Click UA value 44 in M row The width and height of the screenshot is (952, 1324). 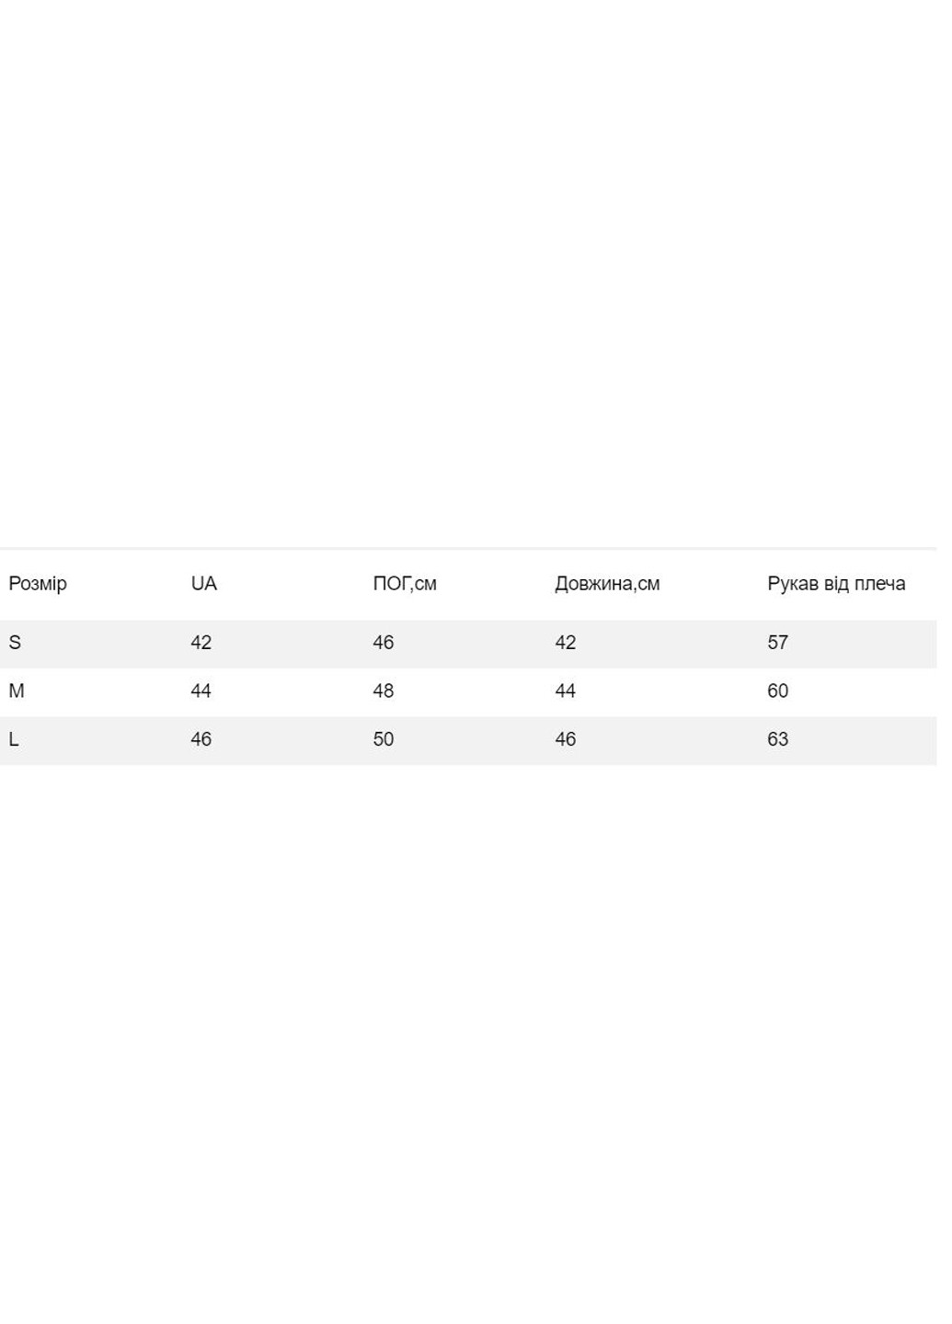(x=201, y=691)
